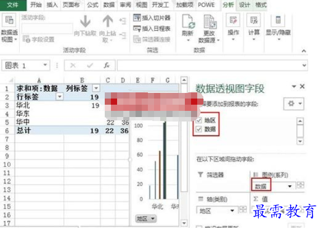Expand the formula bar
This screenshot has height=229, width=321.
click(304, 66)
